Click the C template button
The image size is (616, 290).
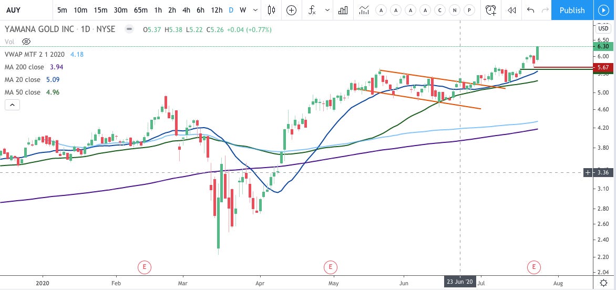440,10
